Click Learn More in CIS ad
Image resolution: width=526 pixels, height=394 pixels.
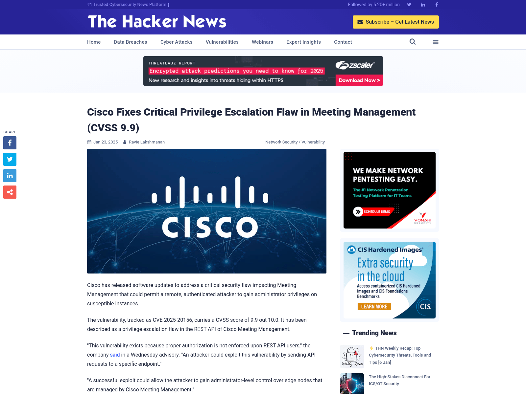point(374,307)
